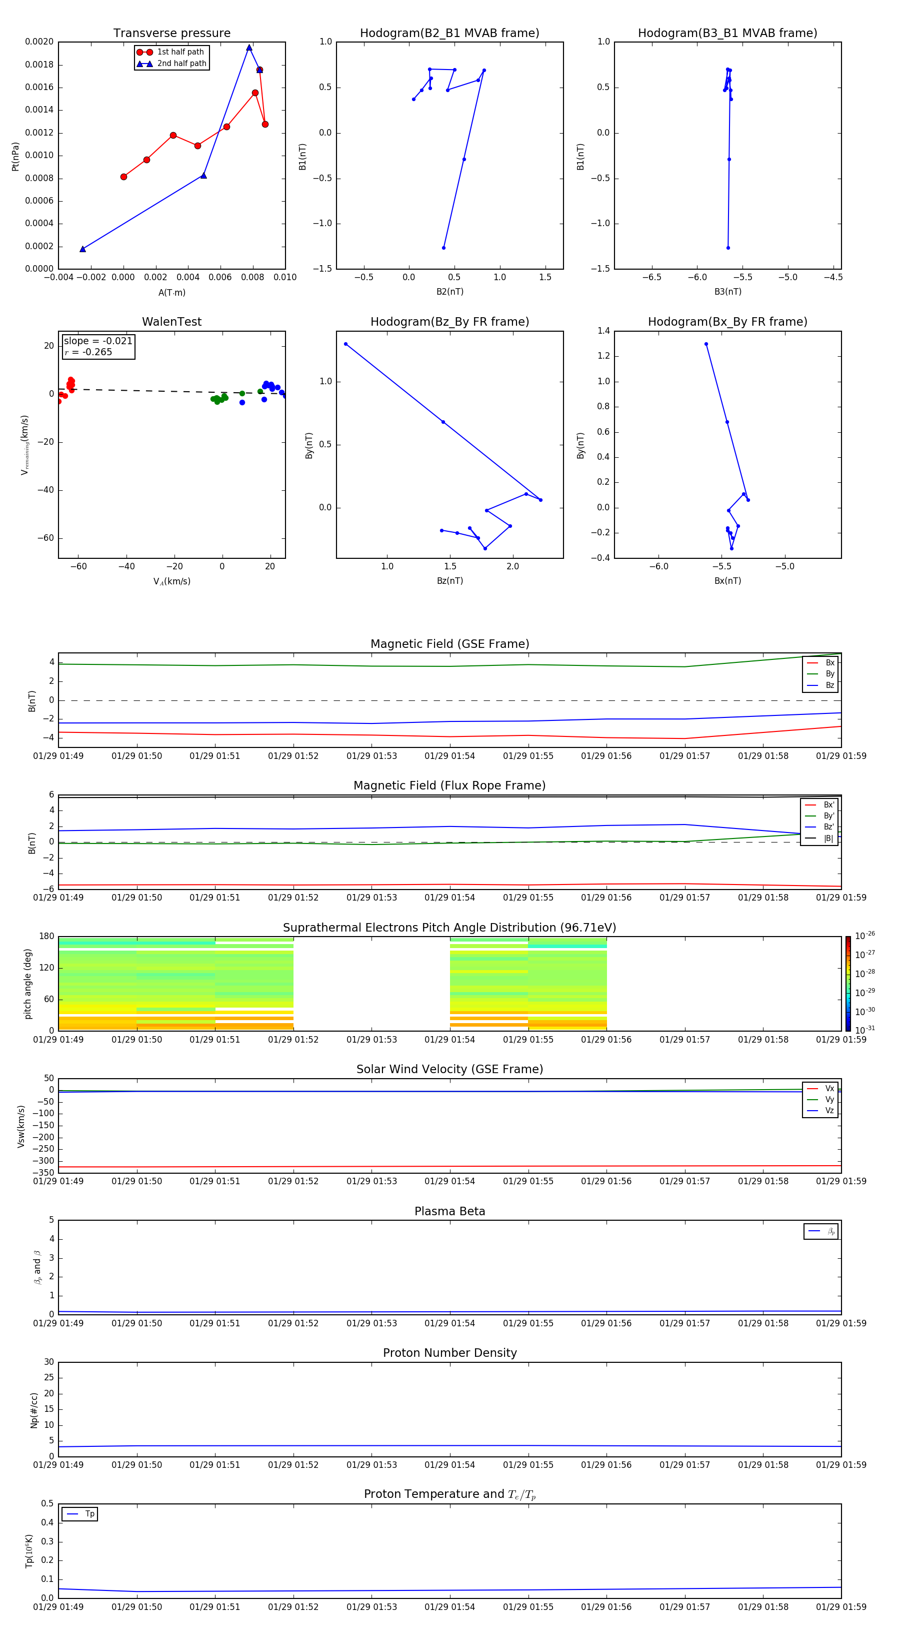Click the 'Bx' legend entry in GSE panel
The width and height of the screenshot is (900, 1651).
(x=820, y=663)
